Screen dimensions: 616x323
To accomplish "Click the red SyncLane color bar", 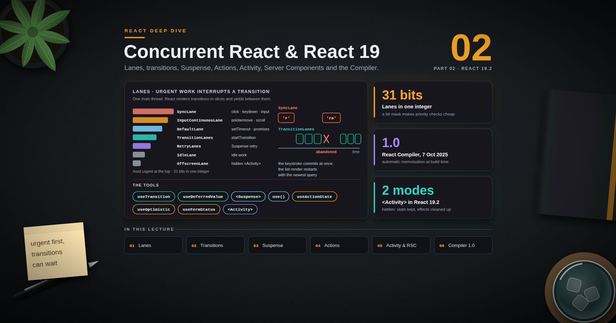I will pyautogui.click(x=153, y=112).
